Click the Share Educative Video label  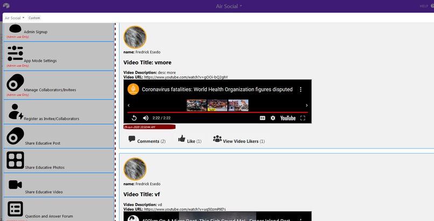pyautogui.click(x=44, y=192)
